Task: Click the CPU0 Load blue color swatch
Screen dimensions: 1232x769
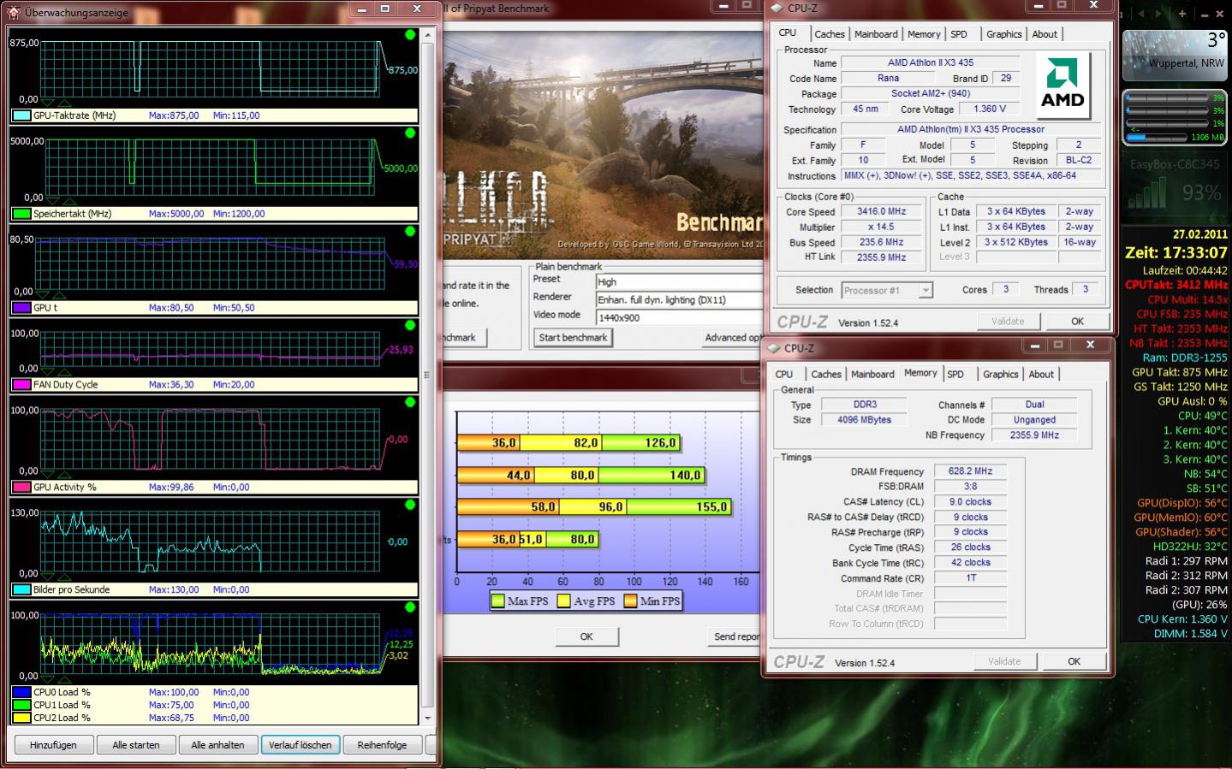Action: (x=21, y=693)
